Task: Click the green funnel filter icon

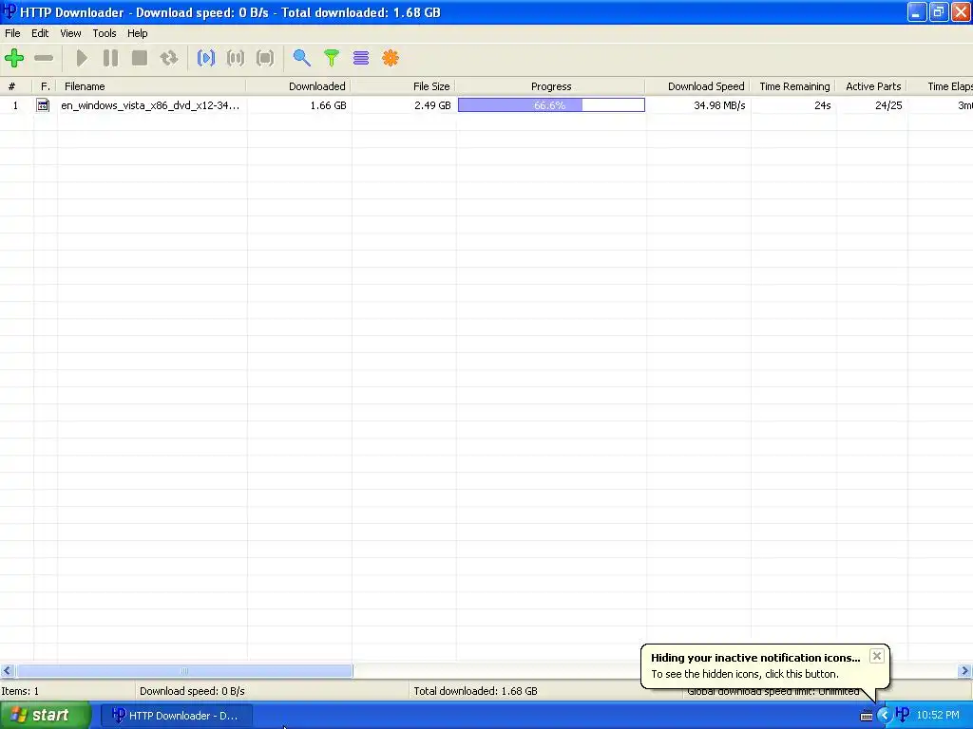Action: 332,58
